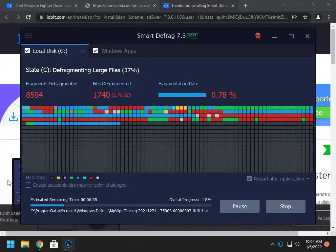Image resolution: width=336 pixels, height=252 pixels.
Task: Open Microsoft Store from taskbar
Action: tap(54, 244)
